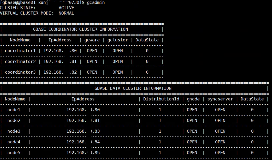Click the gcware column header
Screen dimensions: 272x160
point(92,40)
